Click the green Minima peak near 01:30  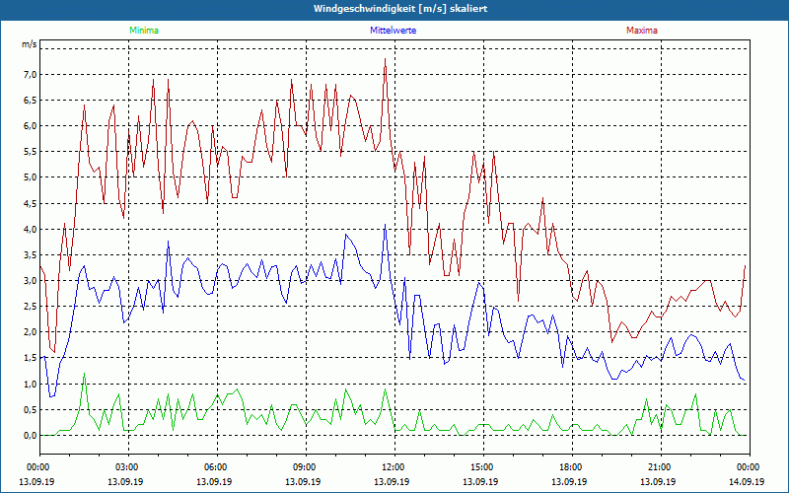pos(84,374)
